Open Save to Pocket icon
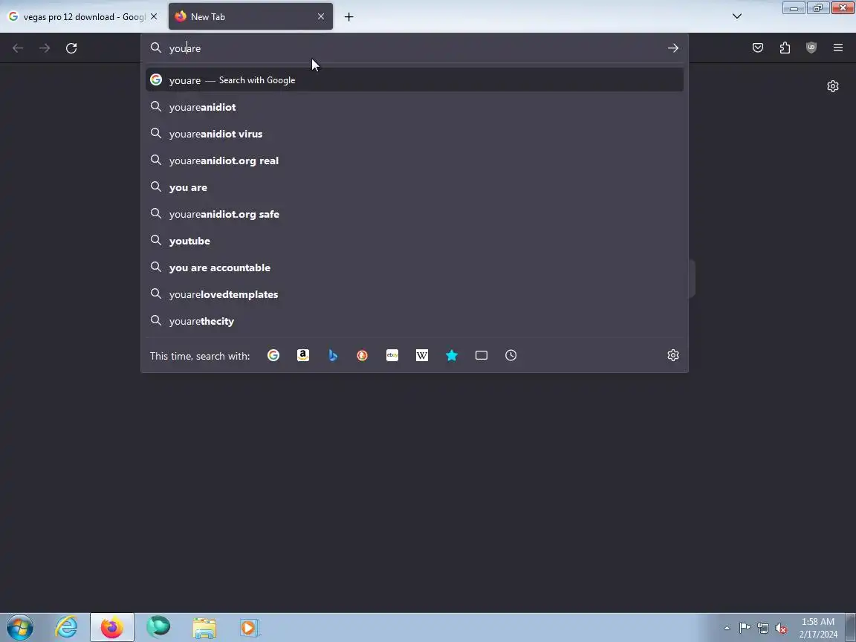 [758, 48]
